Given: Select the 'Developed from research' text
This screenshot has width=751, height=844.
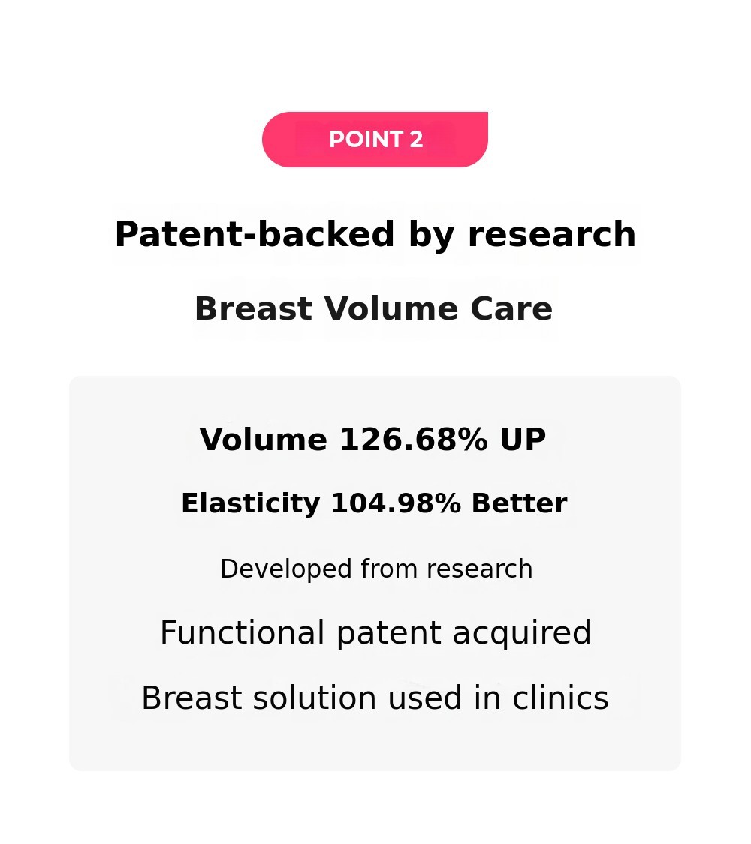Looking at the screenshot, I should click(x=376, y=569).
